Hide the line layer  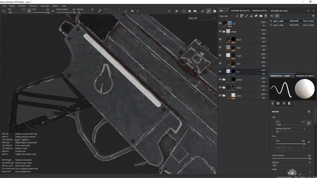click(220, 71)
